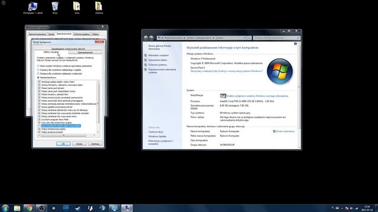This screenshot has width=378, height=212.
Task: Click OK in Opcje wydajności dialog
Action: [x=63, y=144]
